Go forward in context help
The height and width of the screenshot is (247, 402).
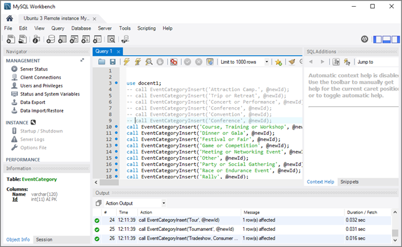322,62
